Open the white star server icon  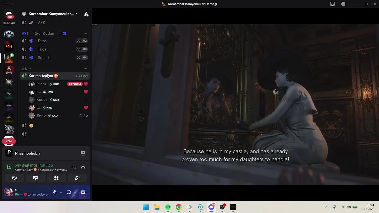(9, 82)
